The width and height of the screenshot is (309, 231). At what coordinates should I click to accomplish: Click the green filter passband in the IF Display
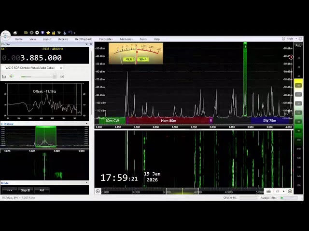coord(46,137)
